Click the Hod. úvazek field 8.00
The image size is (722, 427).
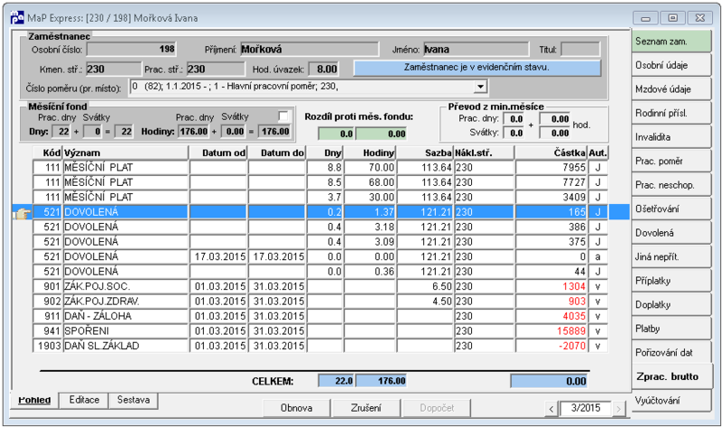pyautogui.click(x=324, y=70)
